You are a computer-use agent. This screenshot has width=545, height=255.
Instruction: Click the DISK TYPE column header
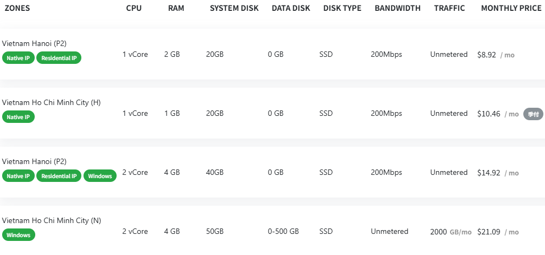click(342, 9)
